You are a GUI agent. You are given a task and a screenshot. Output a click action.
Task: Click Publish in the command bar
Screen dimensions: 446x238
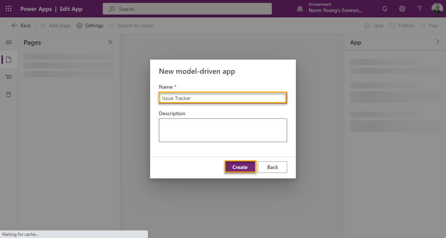tap(401, 26)
